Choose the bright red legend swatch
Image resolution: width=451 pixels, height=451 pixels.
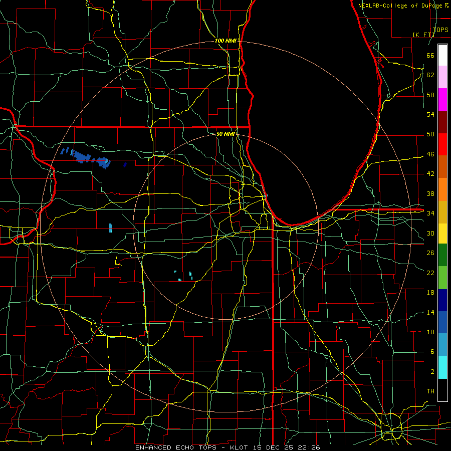click(x=442, y=144)
